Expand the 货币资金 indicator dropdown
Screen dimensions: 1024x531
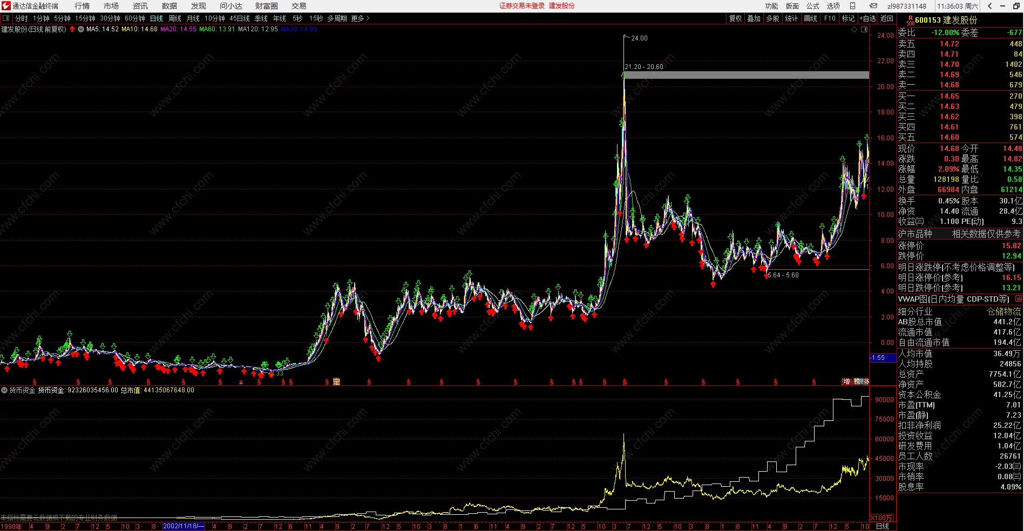[x=4, y=390]
